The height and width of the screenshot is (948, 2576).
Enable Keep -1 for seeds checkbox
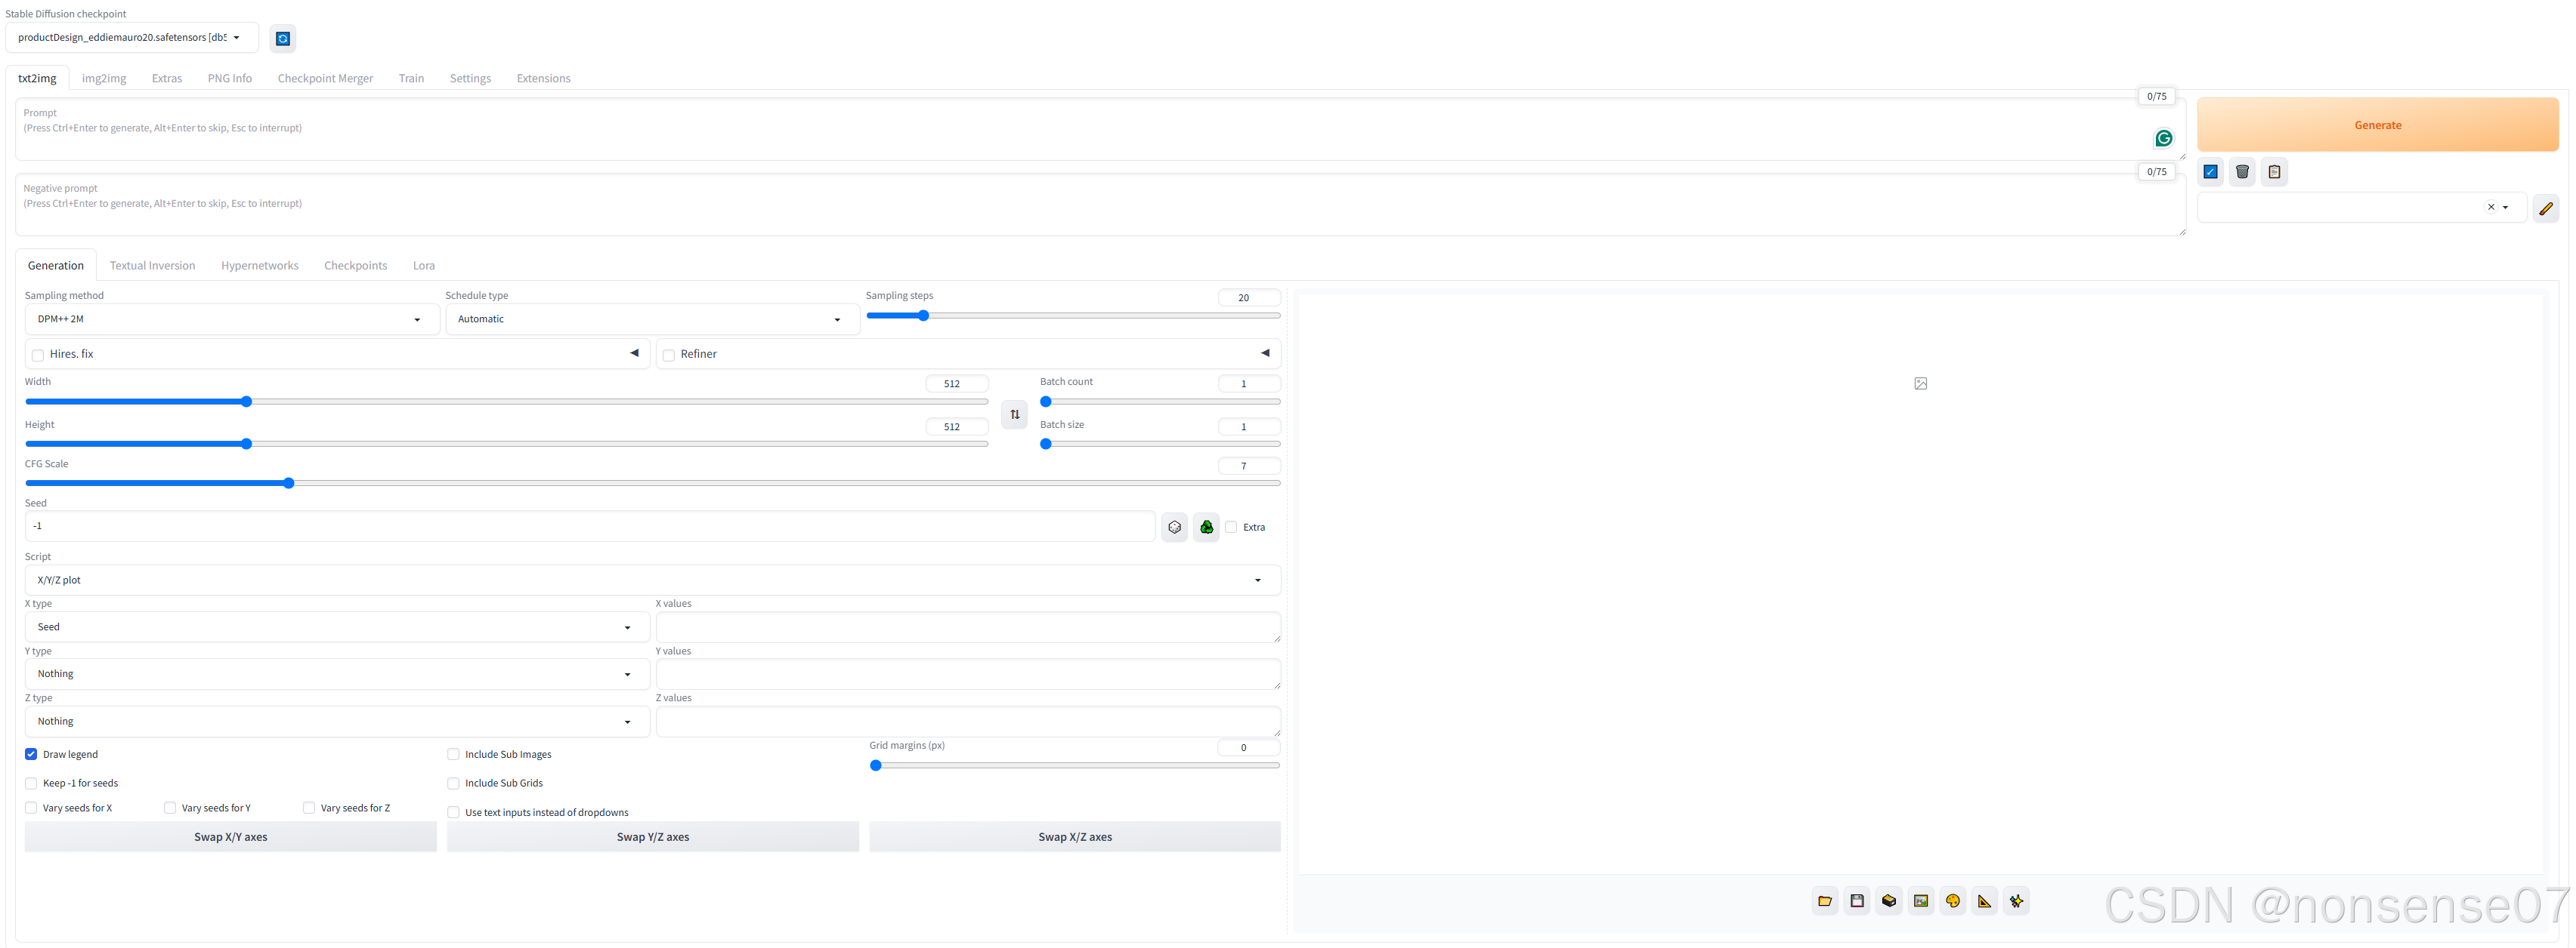click(31, 783)
